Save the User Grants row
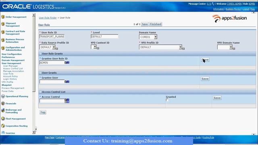This screenshot has height=145, width=258. click(x=205, y=79)
